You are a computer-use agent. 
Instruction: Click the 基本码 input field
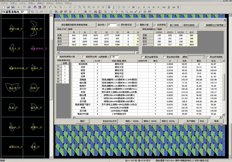tap(112, 25)
